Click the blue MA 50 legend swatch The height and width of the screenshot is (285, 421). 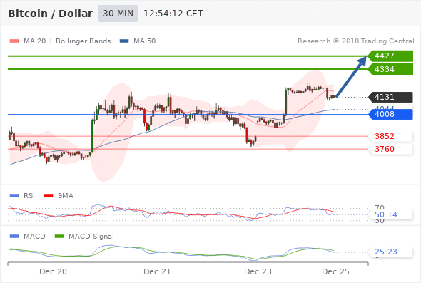click(124, 41)
